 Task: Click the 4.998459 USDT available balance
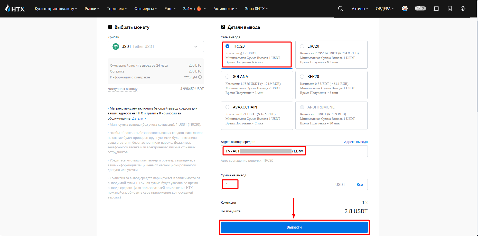[x=192, y=89]
